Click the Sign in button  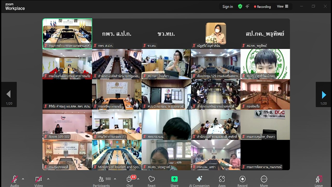(x=227, y=7)
